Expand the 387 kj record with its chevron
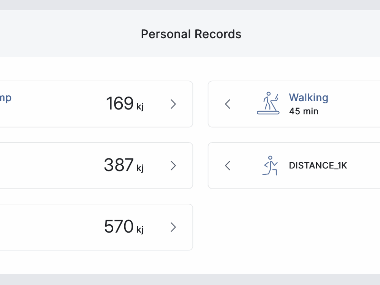The image size is (380, 285). click(173, 166)
